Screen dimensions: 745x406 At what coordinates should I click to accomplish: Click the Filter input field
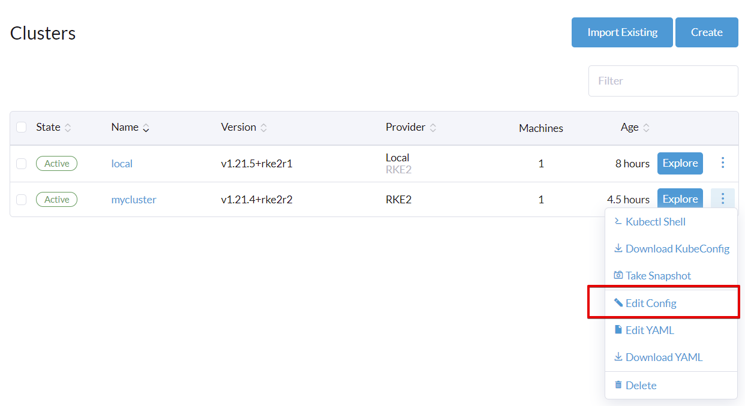[663, 81]
